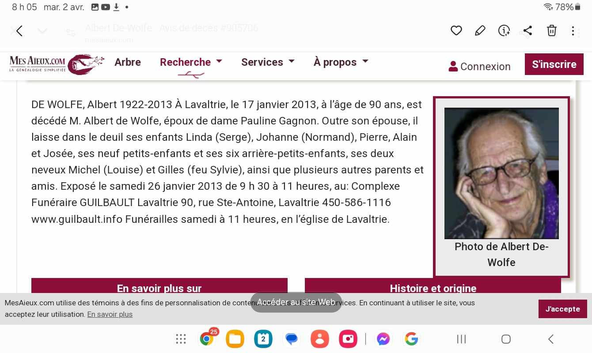
Task: Expand the Recherche dropdown menu
Action: pyautogui.click(x=191, y=62)
